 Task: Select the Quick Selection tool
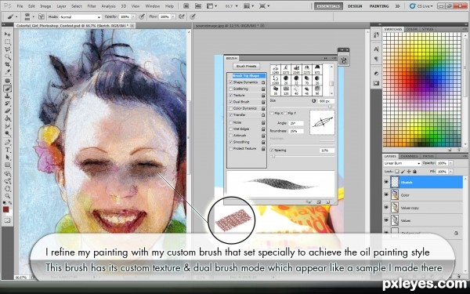point(8,57)
